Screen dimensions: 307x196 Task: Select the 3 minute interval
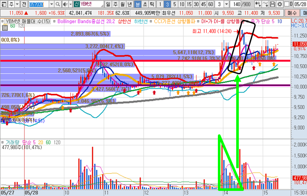tap(168, 4)
